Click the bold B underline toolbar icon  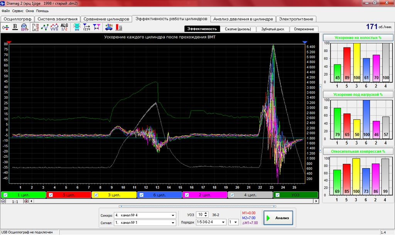[x=15, y=27]
